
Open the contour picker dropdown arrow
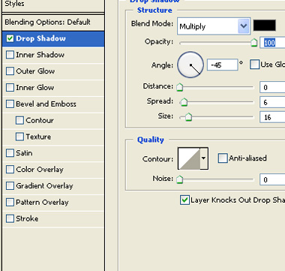204,158
